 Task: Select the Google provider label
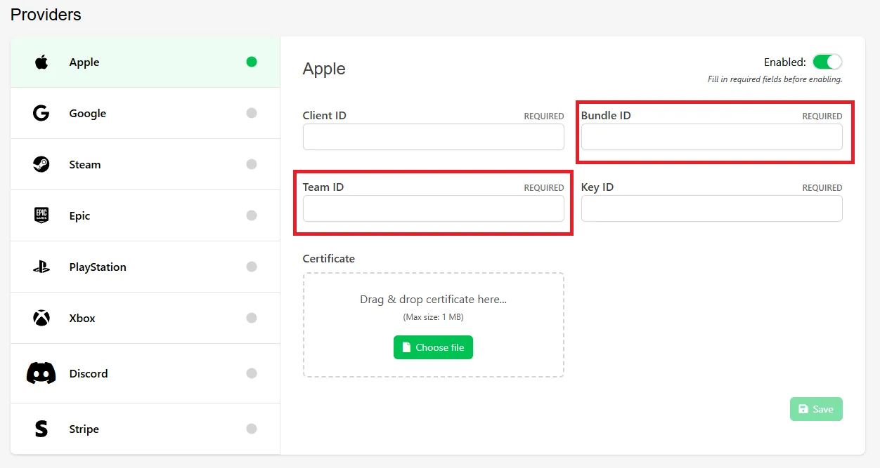(x=88, y=113)
